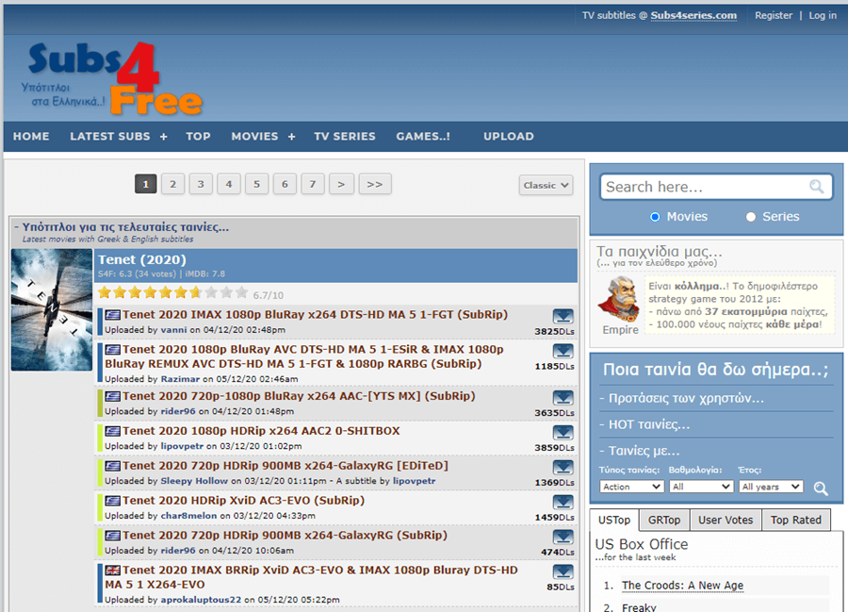Screen dimensions: 848x612
Task: Expand the Ταινίες με section
Action: 640,451
